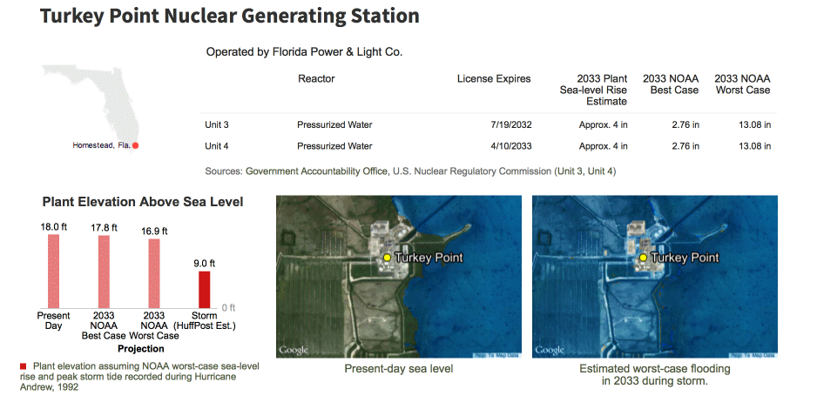Click the Homestead, Fla. red location dot
The height and width of the screenshot is (409, 817).
click(x=136, y=145)
